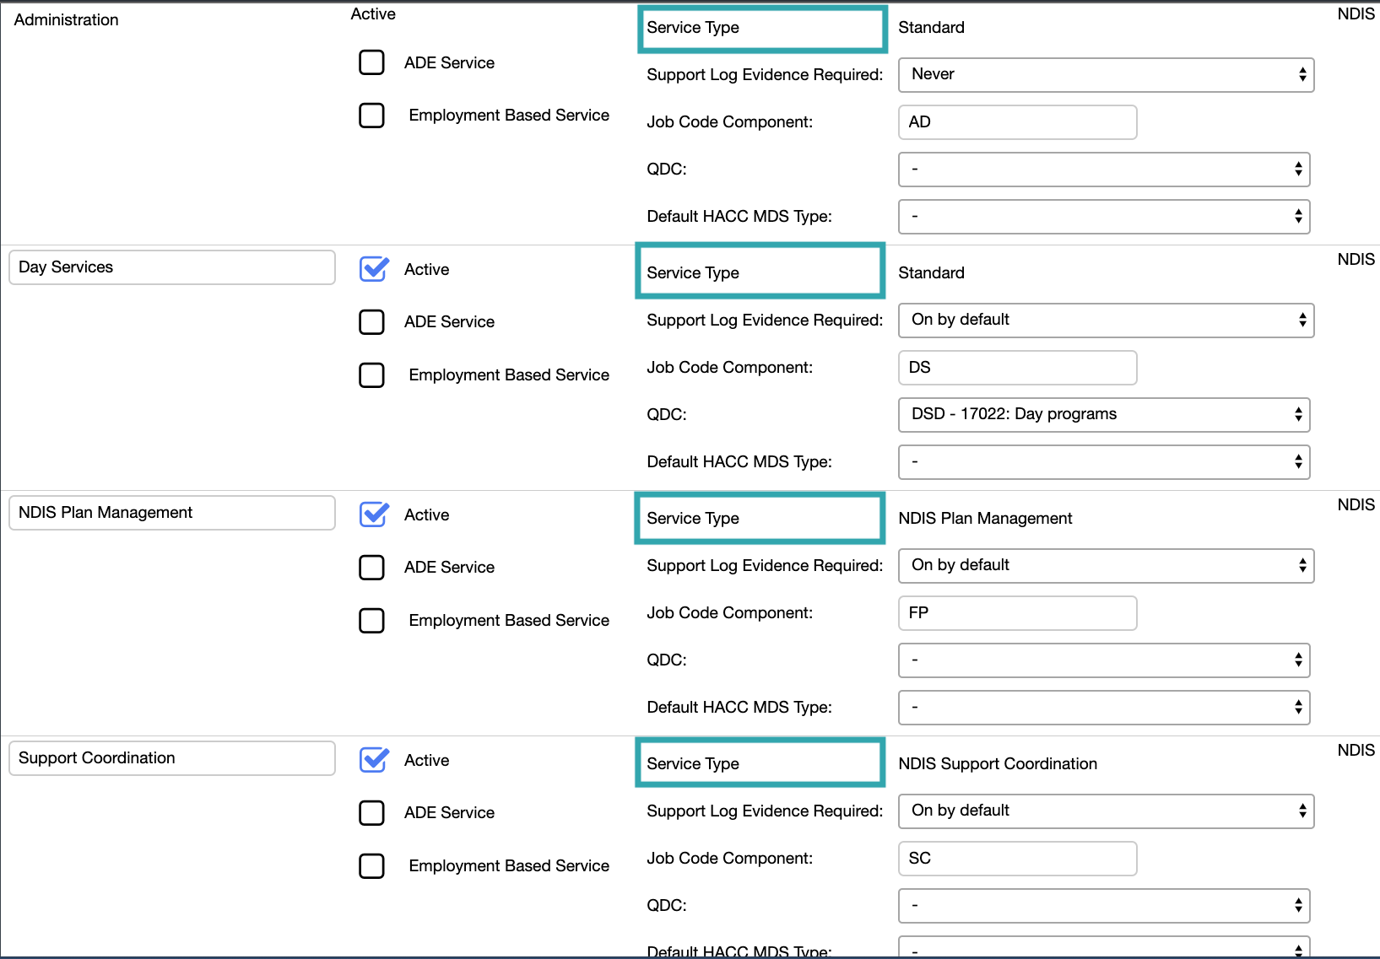Open Support Log Evidence dropdown for Support Coordination
Image resolution: width=1380 pixels, height=959 pixels.
(x=1106, y=811)
